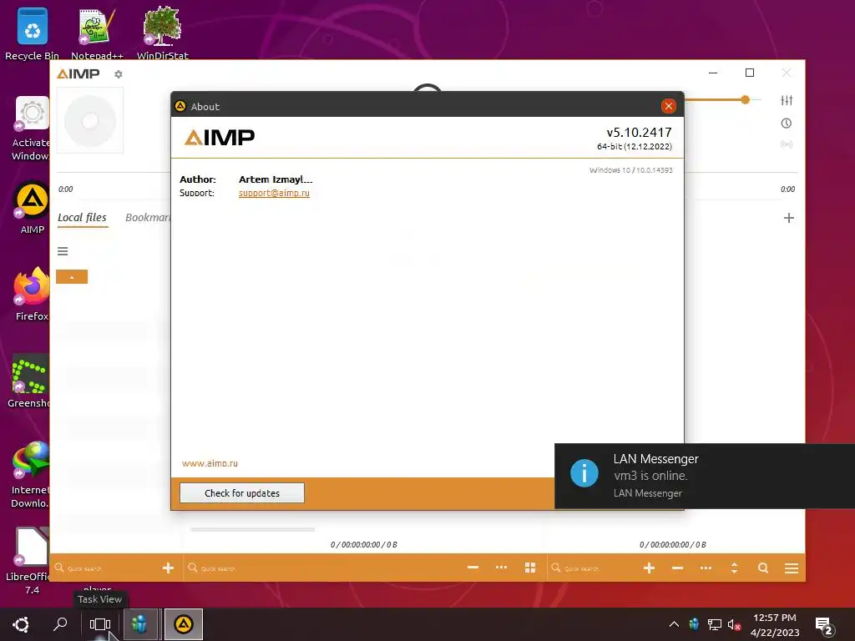
Task: Show hidden tray icons chevron
Action: (674, 624)
